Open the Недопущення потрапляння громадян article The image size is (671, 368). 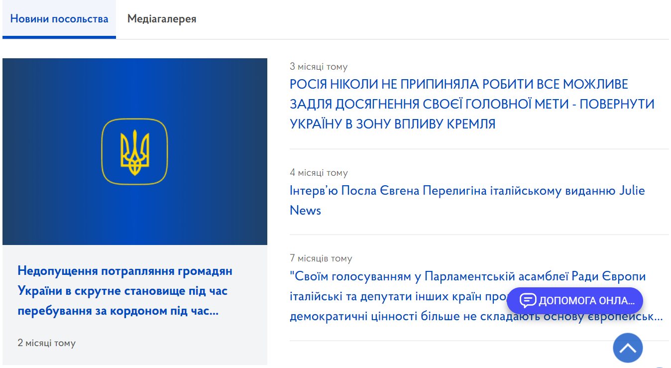(125, 290)
